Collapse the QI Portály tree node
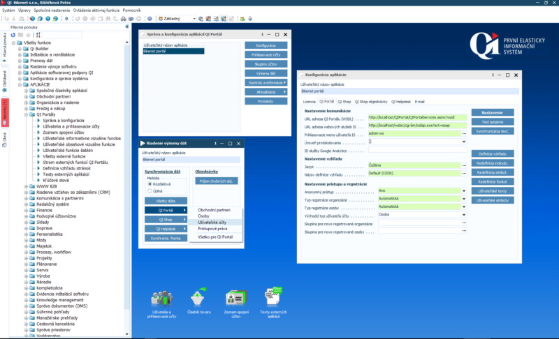Viewport: 559px width, 339px height. [x=26, y=114]
